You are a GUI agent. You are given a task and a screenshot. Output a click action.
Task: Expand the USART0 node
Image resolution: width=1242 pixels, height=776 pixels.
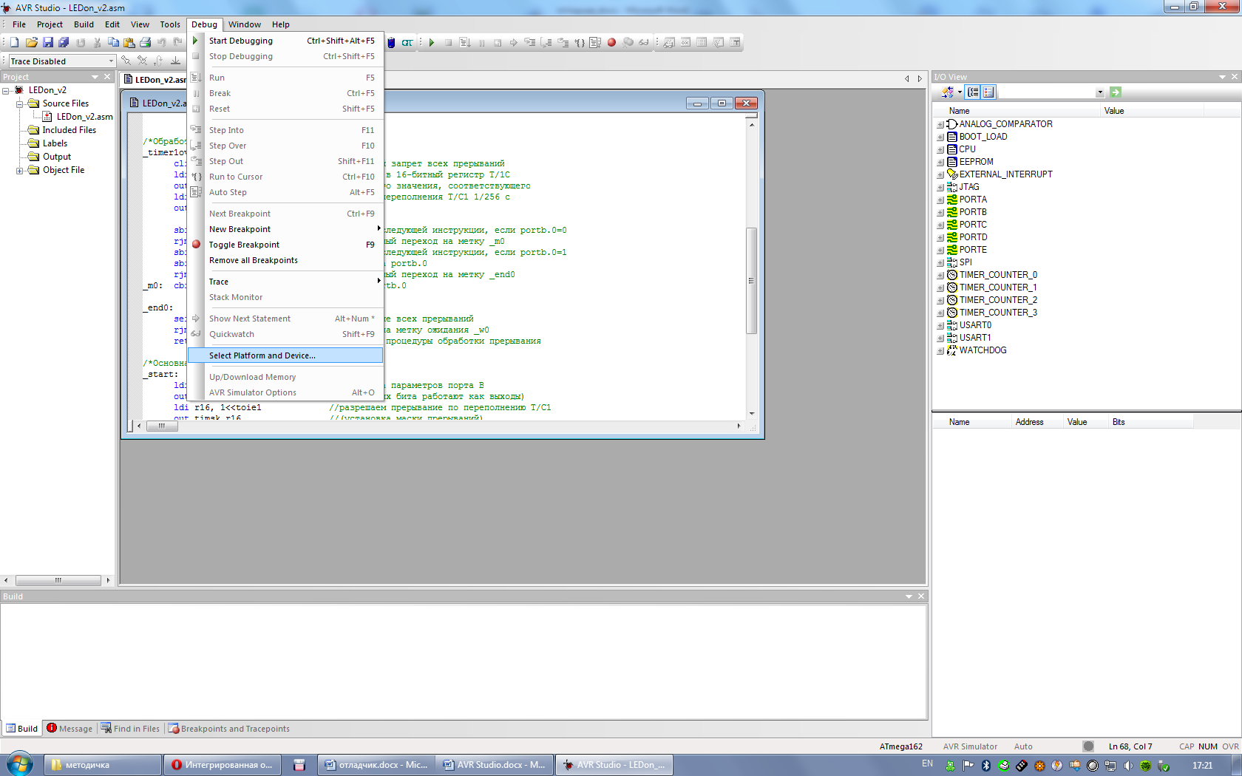(x=940, y=325)
